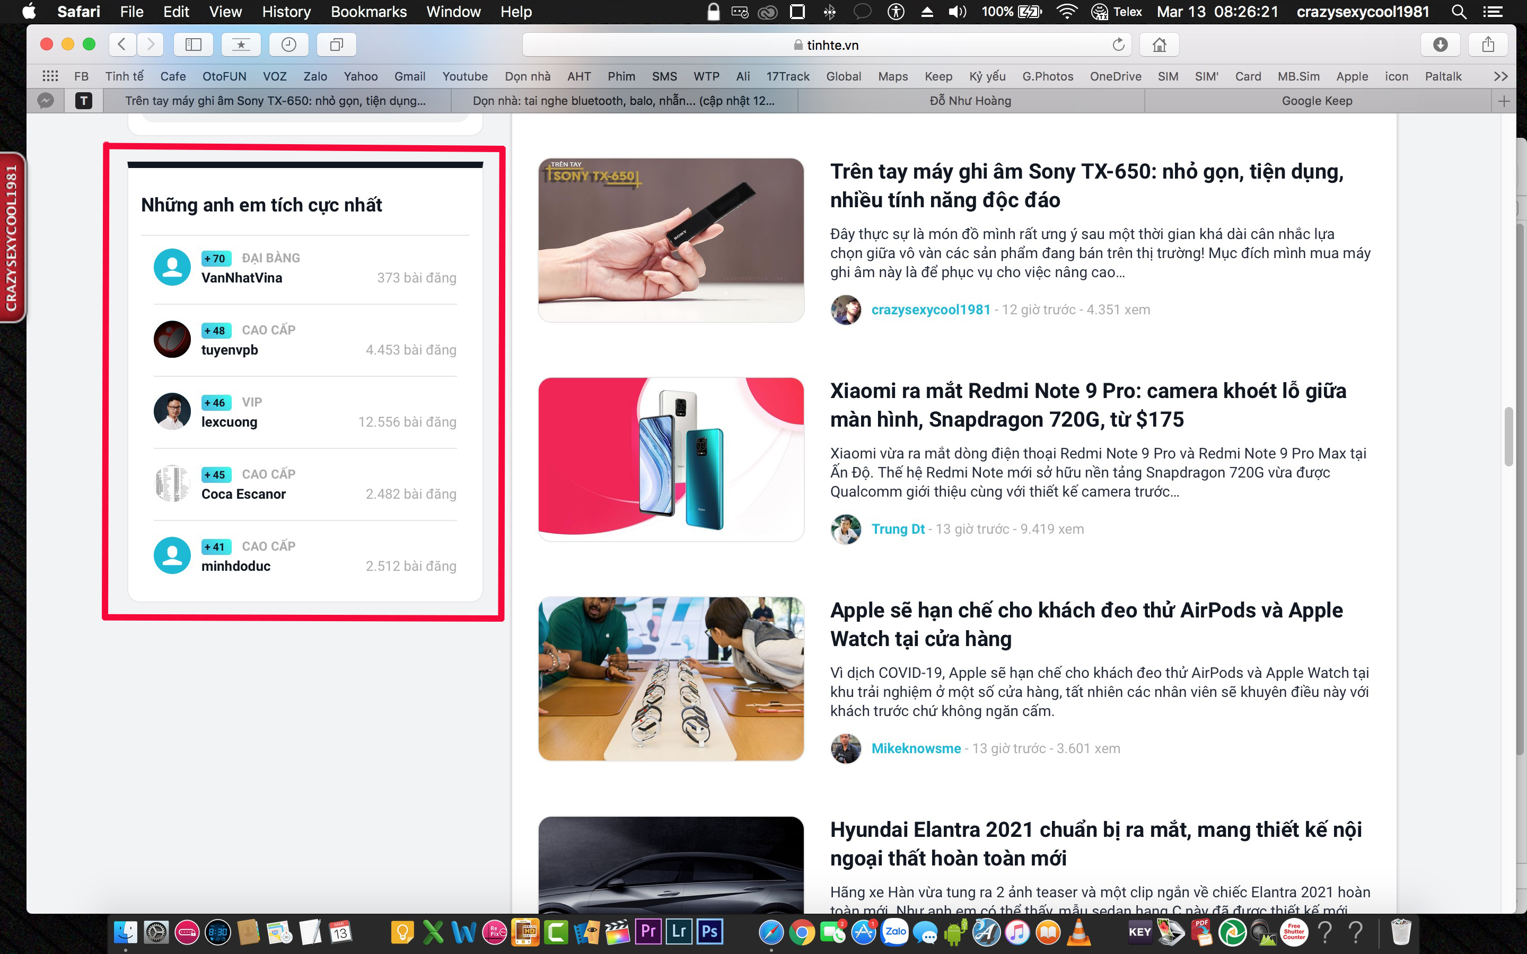Image resolution: width=1527 pixels, height=954 pixels.
Task: Switch to the Google Keep tab
Action: point(1318,101)
